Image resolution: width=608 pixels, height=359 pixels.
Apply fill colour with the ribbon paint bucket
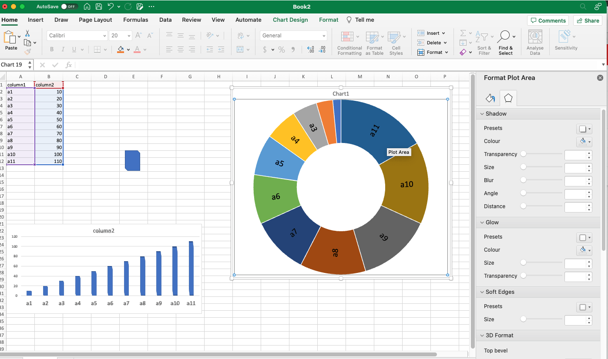121,50
